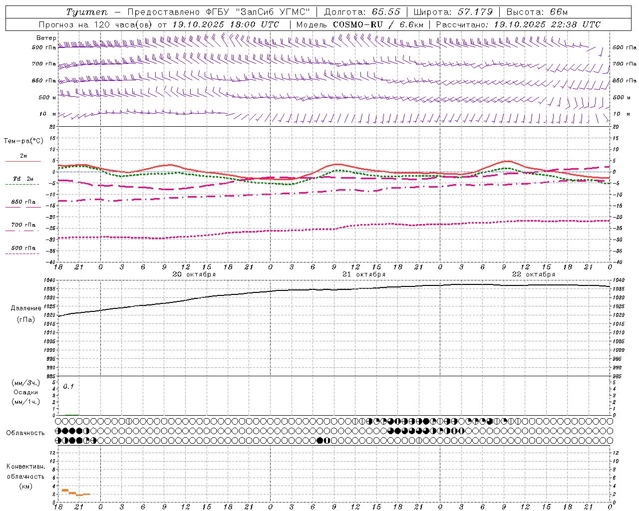Click the '21 октября' date label
Image resolution: width=639 pixels, height=511 pixels.
pos(364,274)
